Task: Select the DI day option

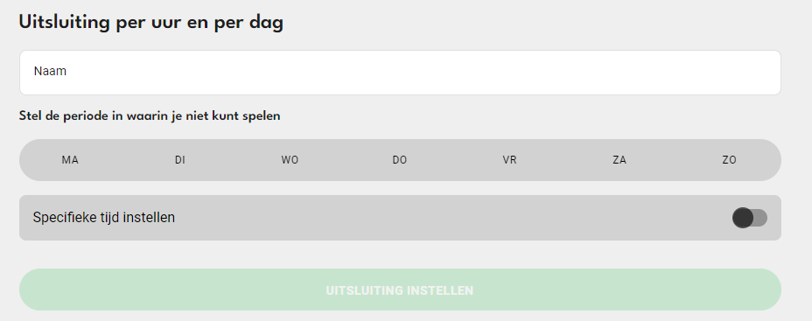Action: point(179,160)
